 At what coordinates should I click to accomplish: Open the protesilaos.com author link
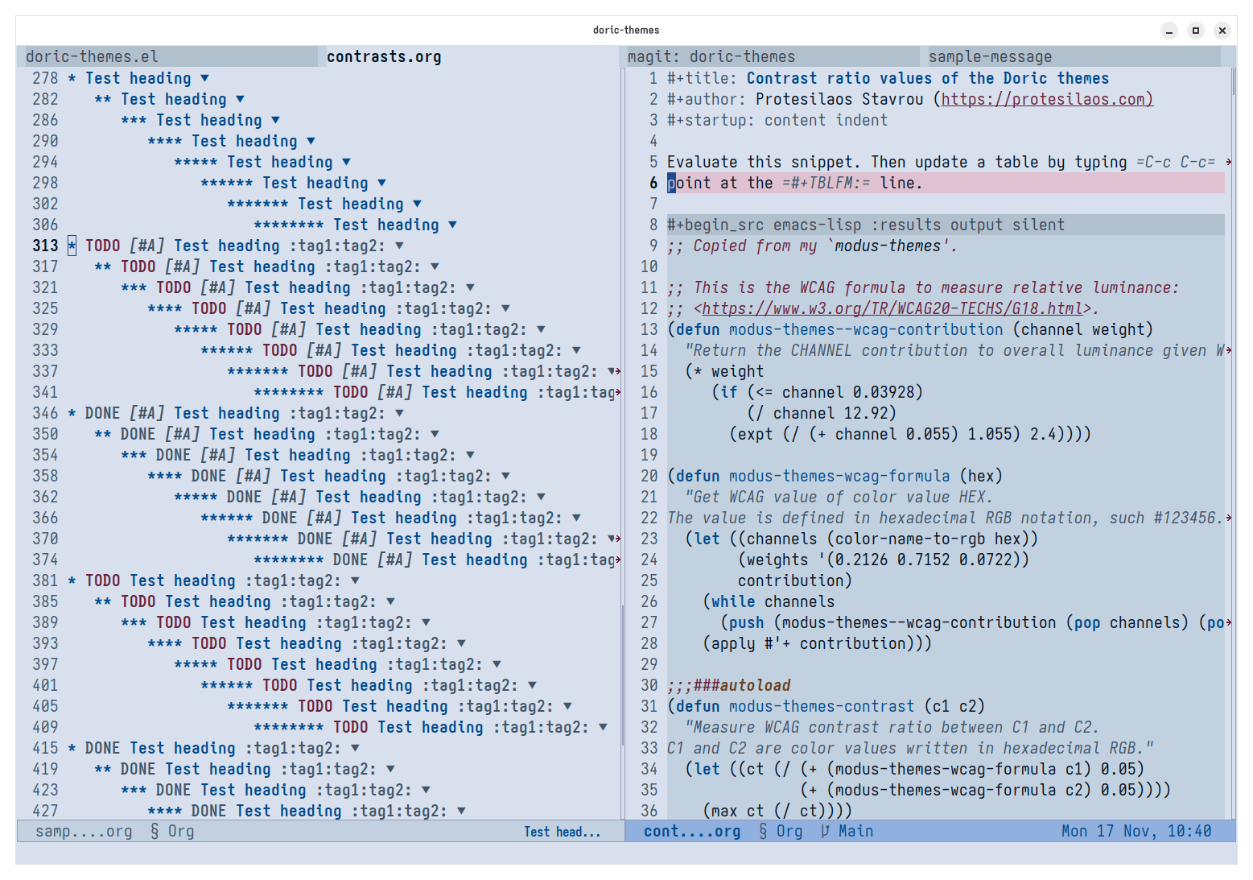click(x=1046, y=99)
